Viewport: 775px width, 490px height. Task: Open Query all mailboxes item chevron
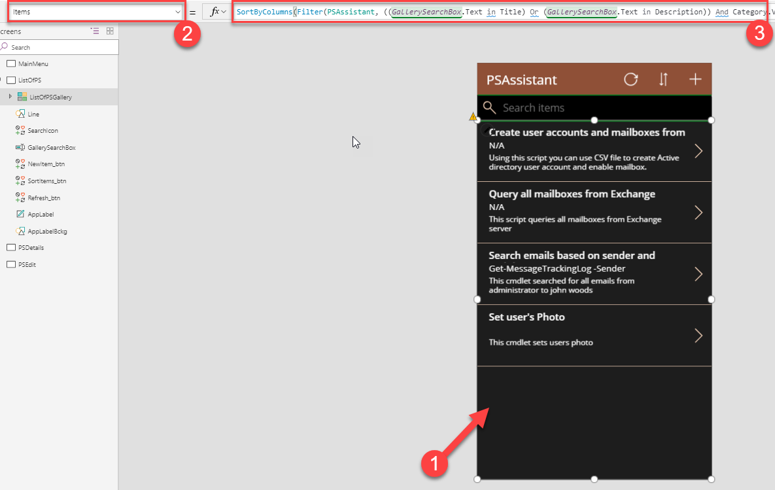[x=698, y=213]
